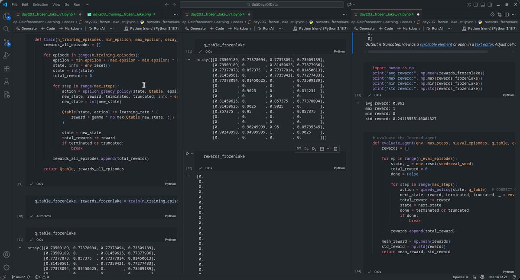Run the rewards_frozenlake cell
The width and height of the screenshot is (520, 280).
point(188,153)
